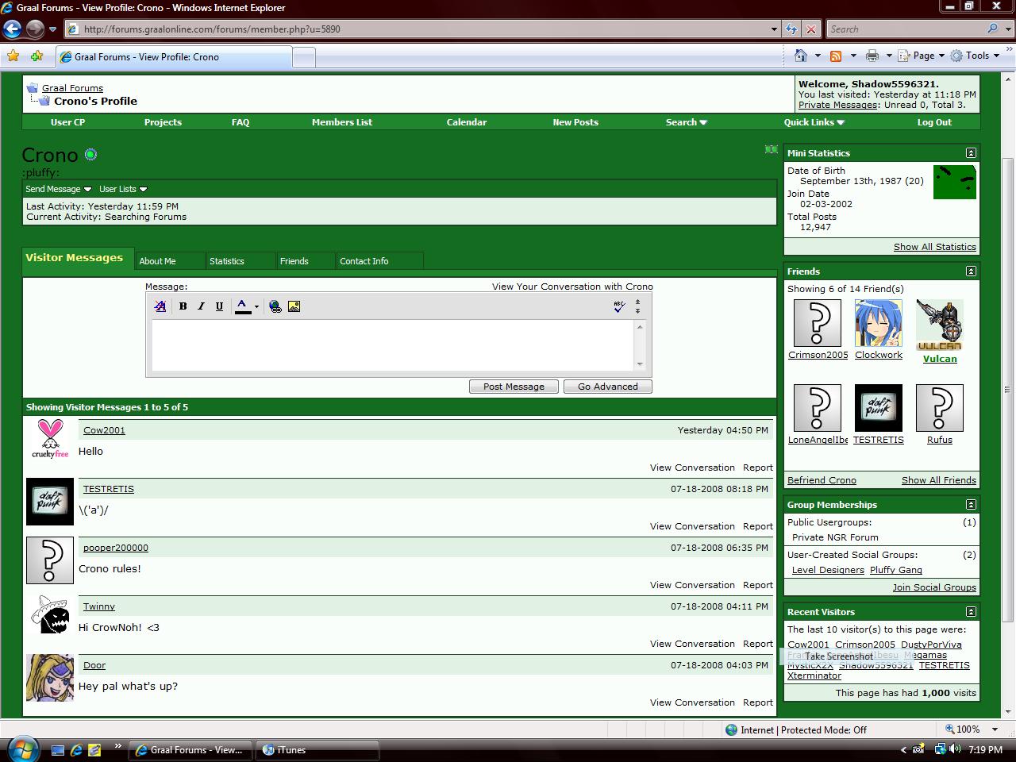This screenshot has width=1016, height=762.
Task: Open the IE Tools menu dropdown
Action: tap(976, 56)
